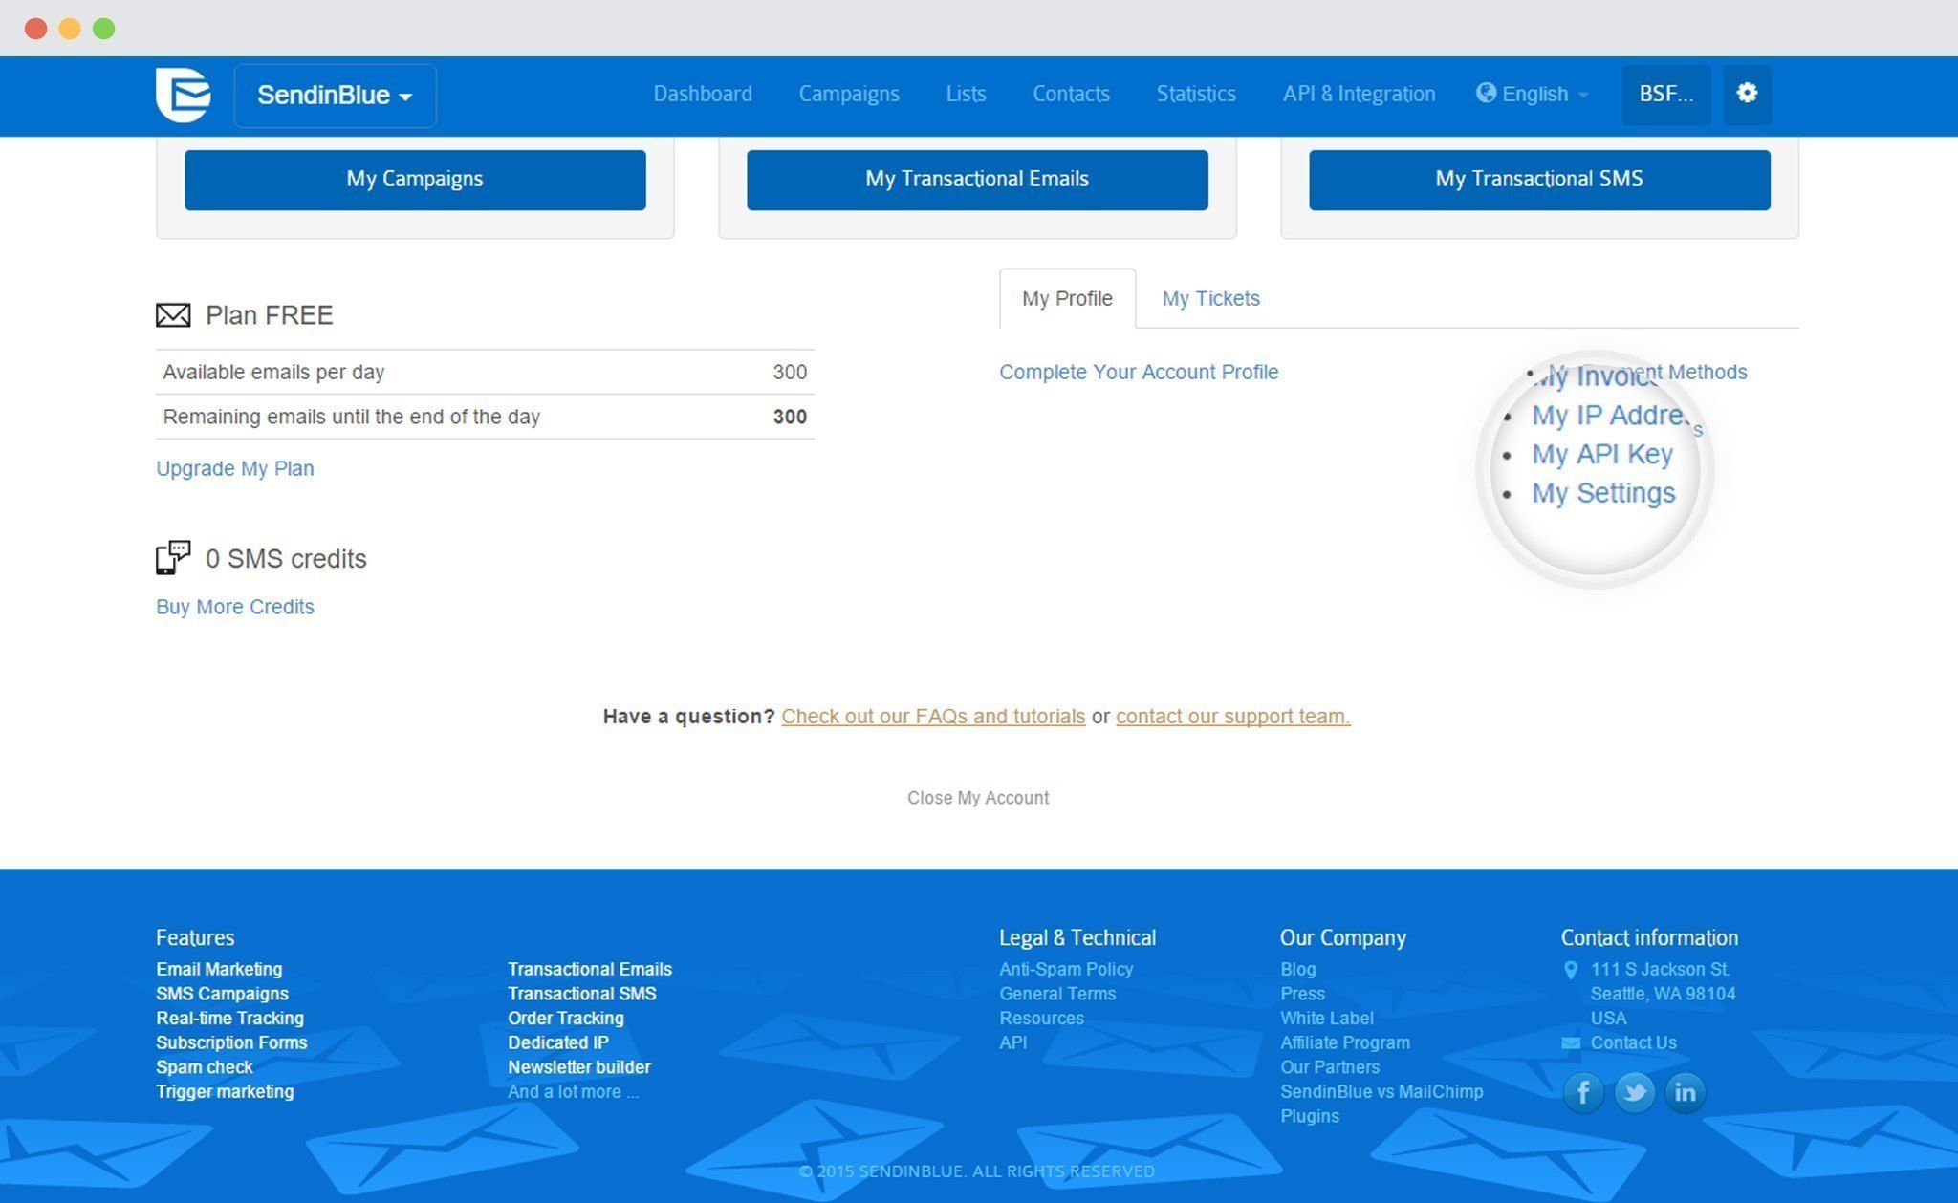The width and height of the screenshot is (1958, 1203).
Task: Select Available emails per day row
Action: [x=485, y=372]
